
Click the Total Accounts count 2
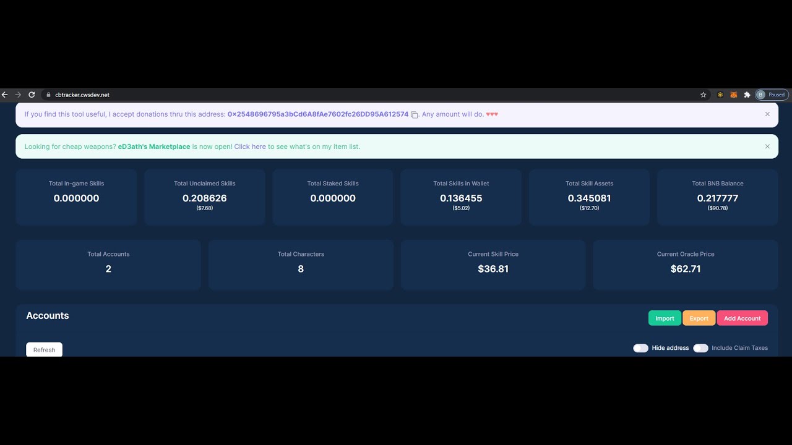[108, 269]
